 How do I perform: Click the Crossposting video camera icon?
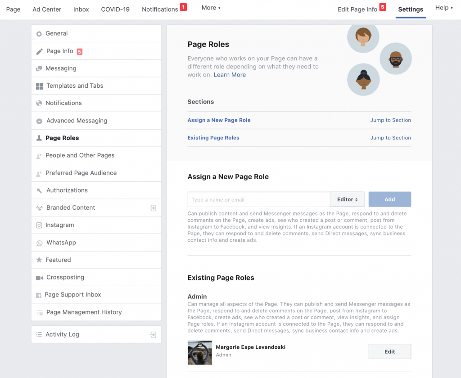[40, 278]
